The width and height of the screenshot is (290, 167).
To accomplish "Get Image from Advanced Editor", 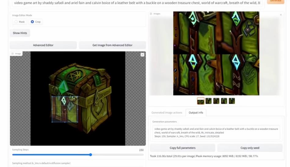I will [x=112, y=45].
